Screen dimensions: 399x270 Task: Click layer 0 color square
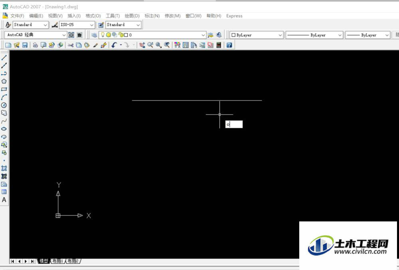point(126,35)
